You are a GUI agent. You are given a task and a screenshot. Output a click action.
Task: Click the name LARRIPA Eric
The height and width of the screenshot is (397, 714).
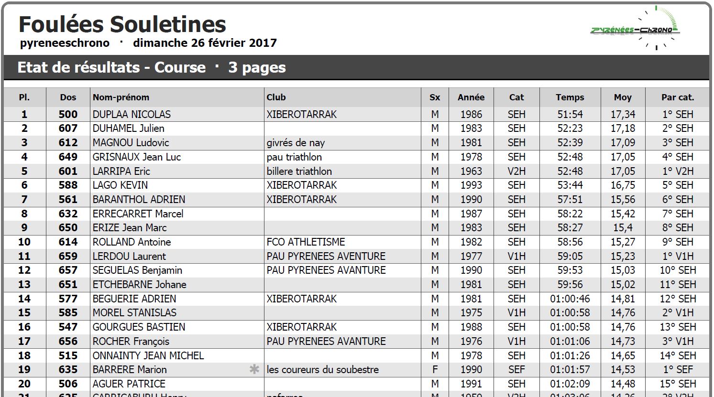pyautogui.click(x=121, y=171)
